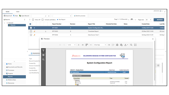Enable the Show All checkbox
Image resolution: width=169 pixels, height=95 pixels.
click(x=33, y=20)
